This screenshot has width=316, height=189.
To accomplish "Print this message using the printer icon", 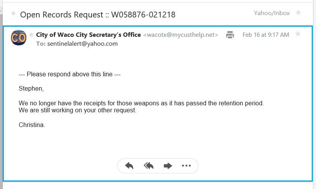I will point(230,35).
